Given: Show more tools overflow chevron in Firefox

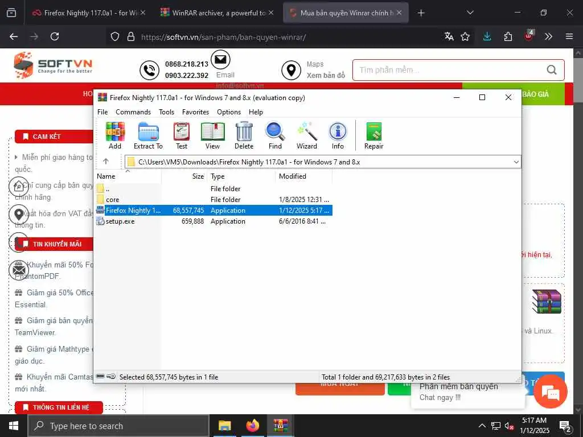Looking at the screenshot, I should (548, 36).
